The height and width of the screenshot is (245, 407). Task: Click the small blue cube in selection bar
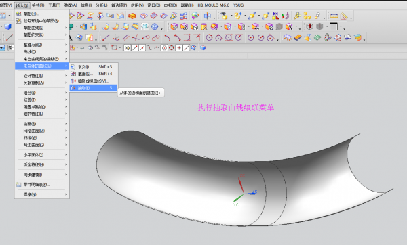203,48
